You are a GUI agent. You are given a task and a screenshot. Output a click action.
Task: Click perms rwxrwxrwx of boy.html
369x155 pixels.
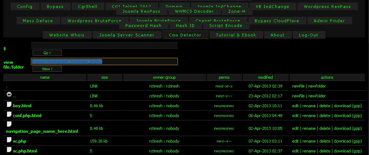pyautogui.click(x=224, y=106)
